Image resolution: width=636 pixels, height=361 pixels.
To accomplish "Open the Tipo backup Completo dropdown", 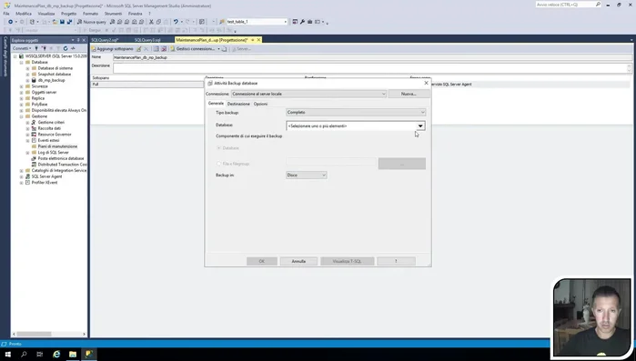I will click(356, 112).
